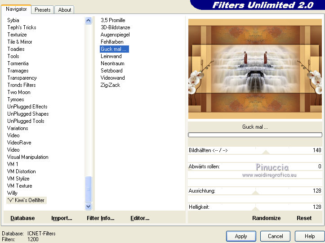Select the Tramages category
The height and width of the screenshot is (243, 325).
[x=18, y=71]
